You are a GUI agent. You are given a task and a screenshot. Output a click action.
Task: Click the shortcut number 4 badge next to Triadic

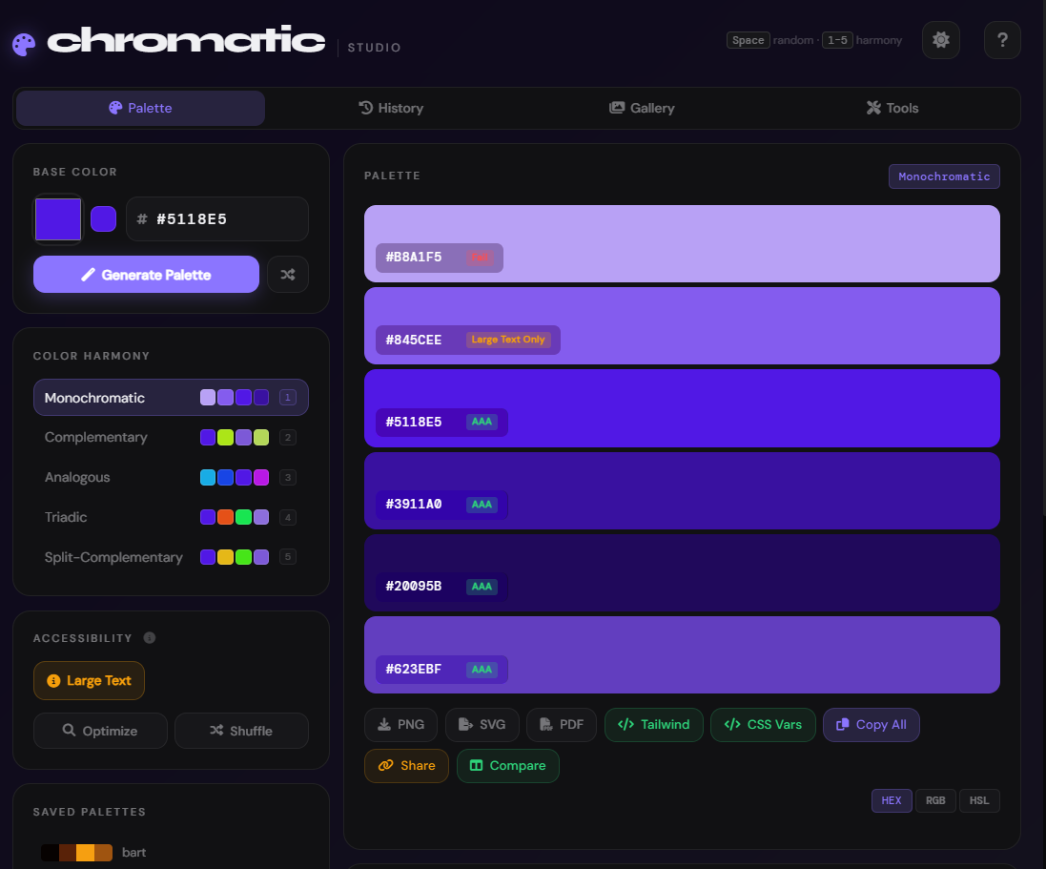pos(288,517)
